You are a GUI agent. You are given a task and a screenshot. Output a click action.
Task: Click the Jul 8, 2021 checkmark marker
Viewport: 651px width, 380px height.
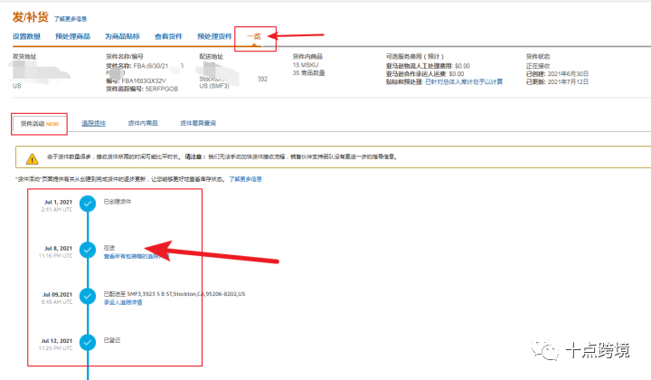88,250
